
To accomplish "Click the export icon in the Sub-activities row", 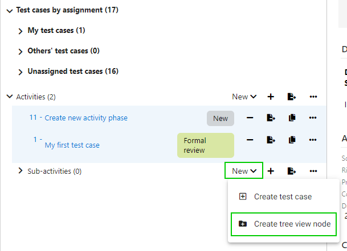I will click(292, 171).
